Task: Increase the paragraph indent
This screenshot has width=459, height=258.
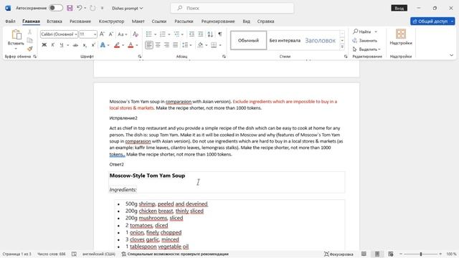Action: 201,34
